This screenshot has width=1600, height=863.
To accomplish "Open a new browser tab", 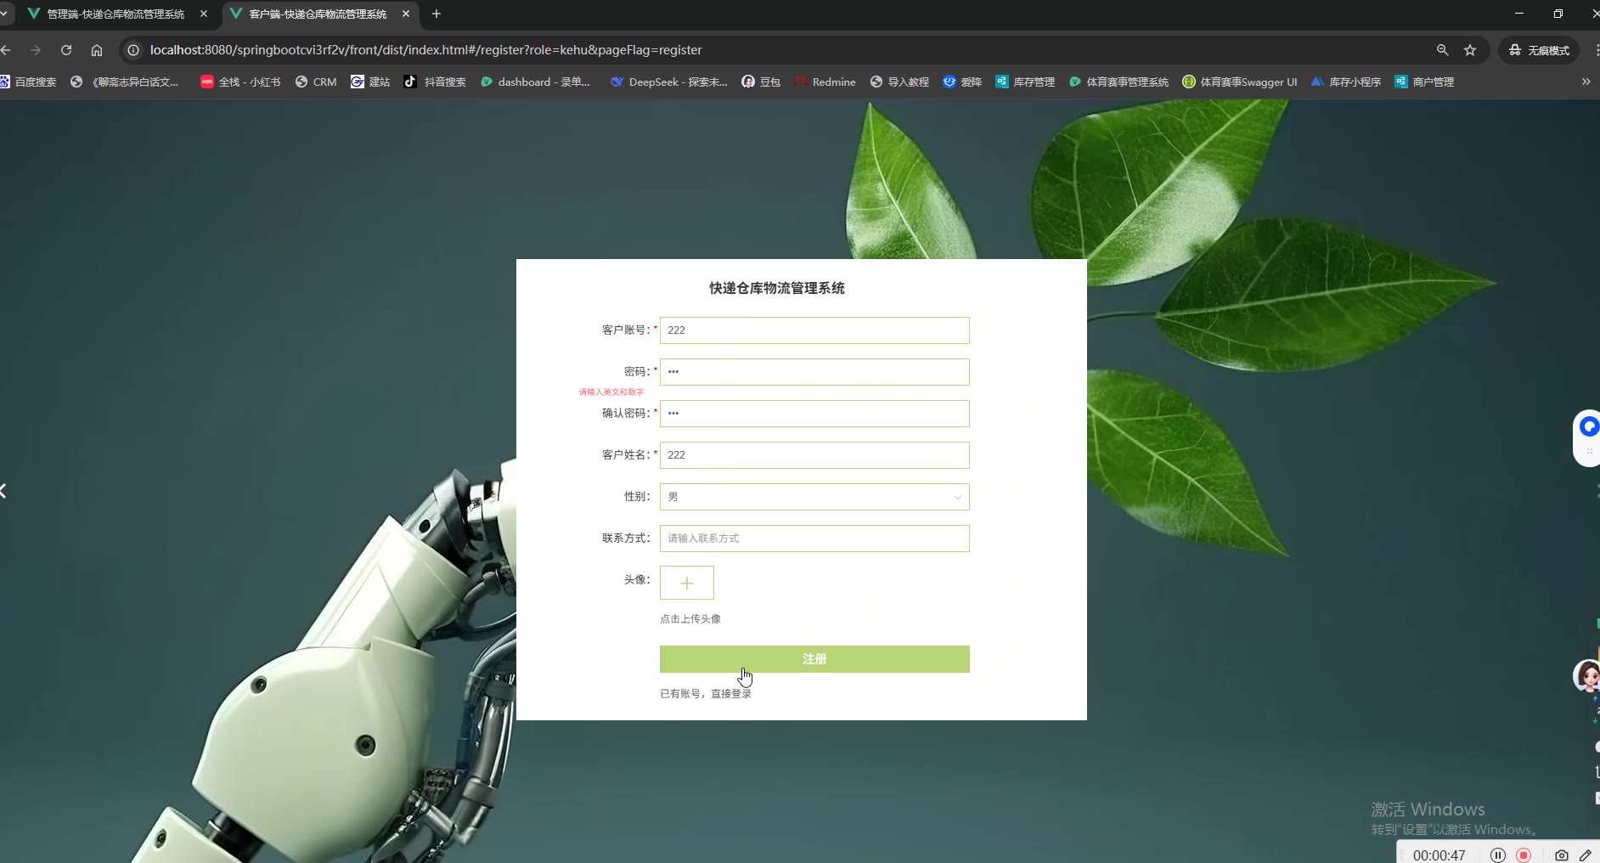I will point(437,14).
